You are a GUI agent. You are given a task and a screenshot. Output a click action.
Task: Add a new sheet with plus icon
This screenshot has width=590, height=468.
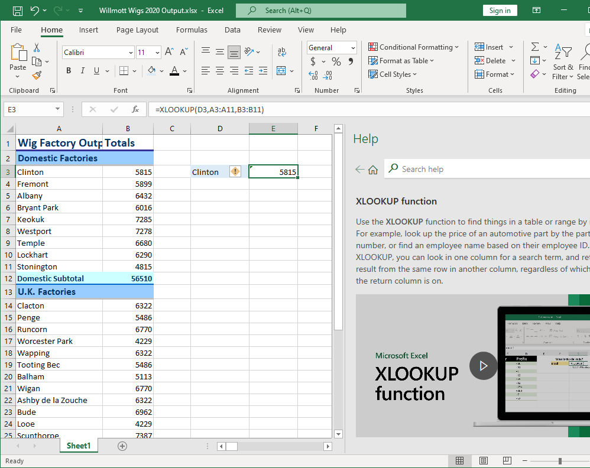tap(122, 446)
